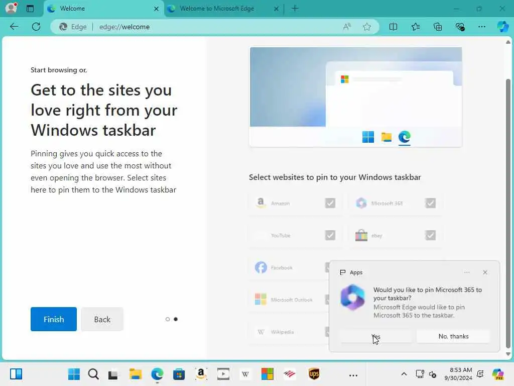Open split screen view
Viewport: 514px width, 386px height.
coord(393,27)
